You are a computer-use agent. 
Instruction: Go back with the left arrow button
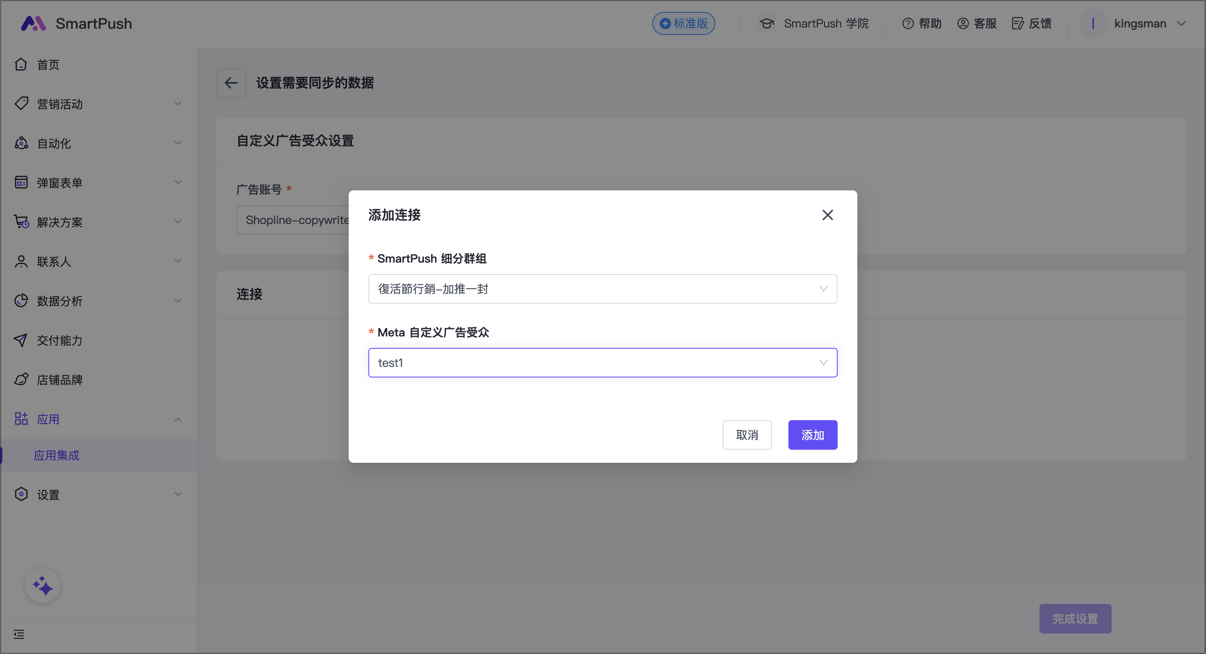coord(231,83)
